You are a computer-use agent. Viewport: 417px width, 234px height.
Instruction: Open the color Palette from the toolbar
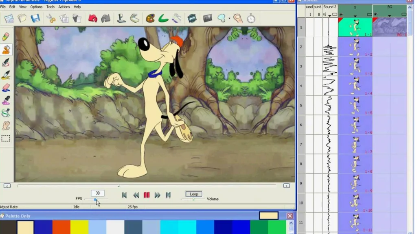point(151,18)
